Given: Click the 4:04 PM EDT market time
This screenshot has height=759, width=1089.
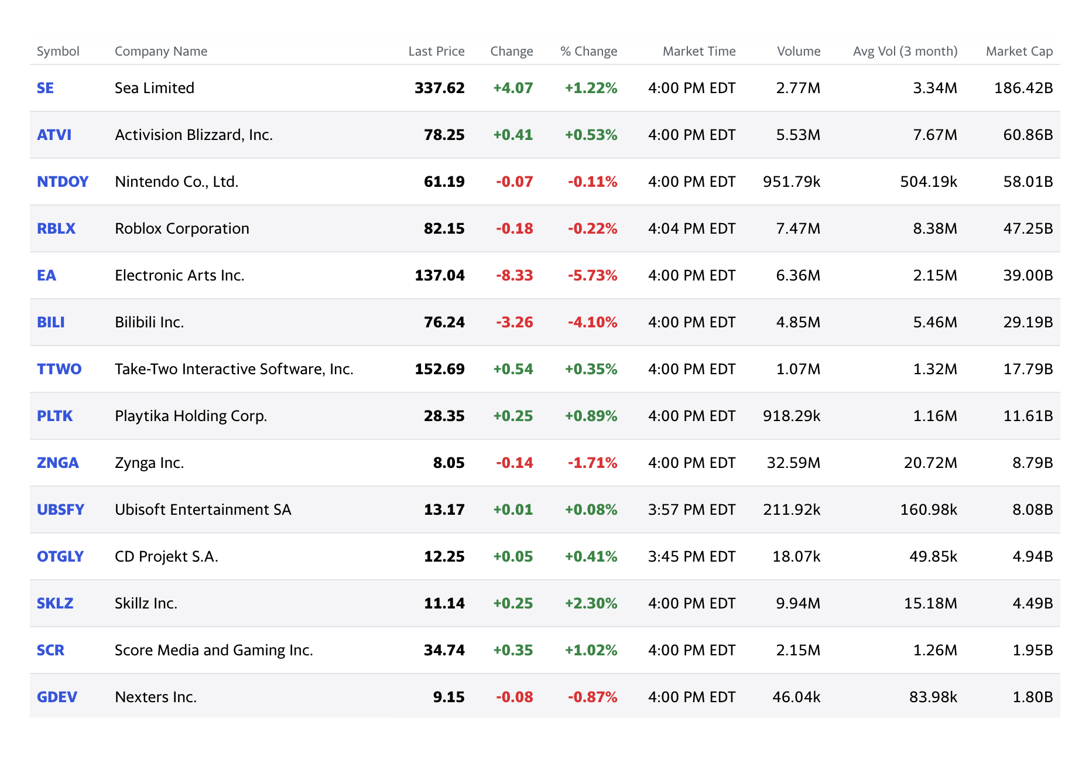Looking at the screenshot, I should click(691, 228).
